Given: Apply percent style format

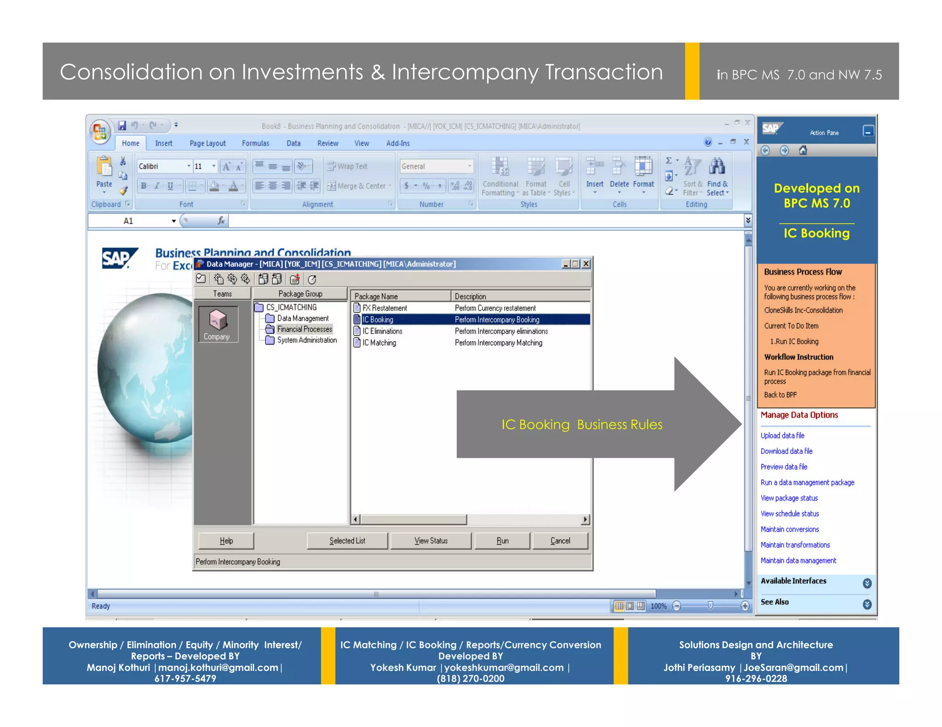Looking at the screenshot, I should click(426, 186).
